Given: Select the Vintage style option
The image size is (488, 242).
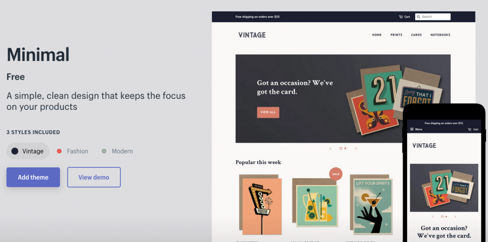Looking at the screenshot, I should pos(28,151).
